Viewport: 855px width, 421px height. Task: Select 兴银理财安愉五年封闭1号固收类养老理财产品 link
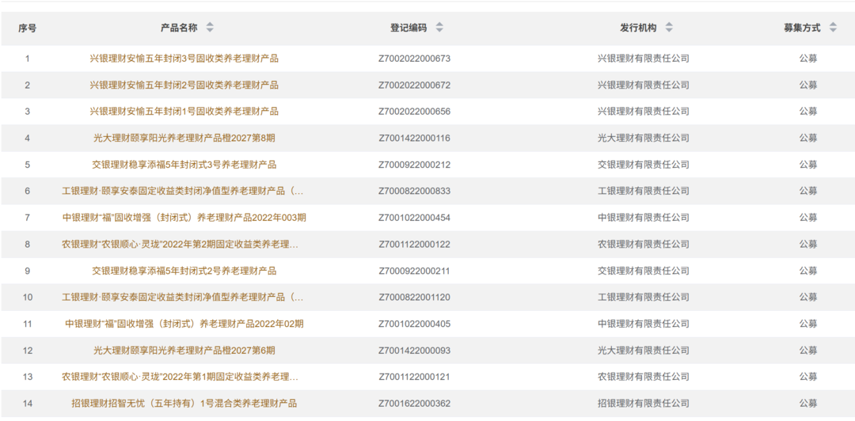tap(184, 112)
